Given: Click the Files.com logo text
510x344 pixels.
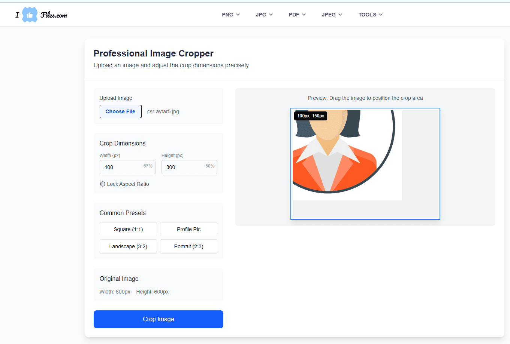Looking at the screenshot, I should point(54,15).
